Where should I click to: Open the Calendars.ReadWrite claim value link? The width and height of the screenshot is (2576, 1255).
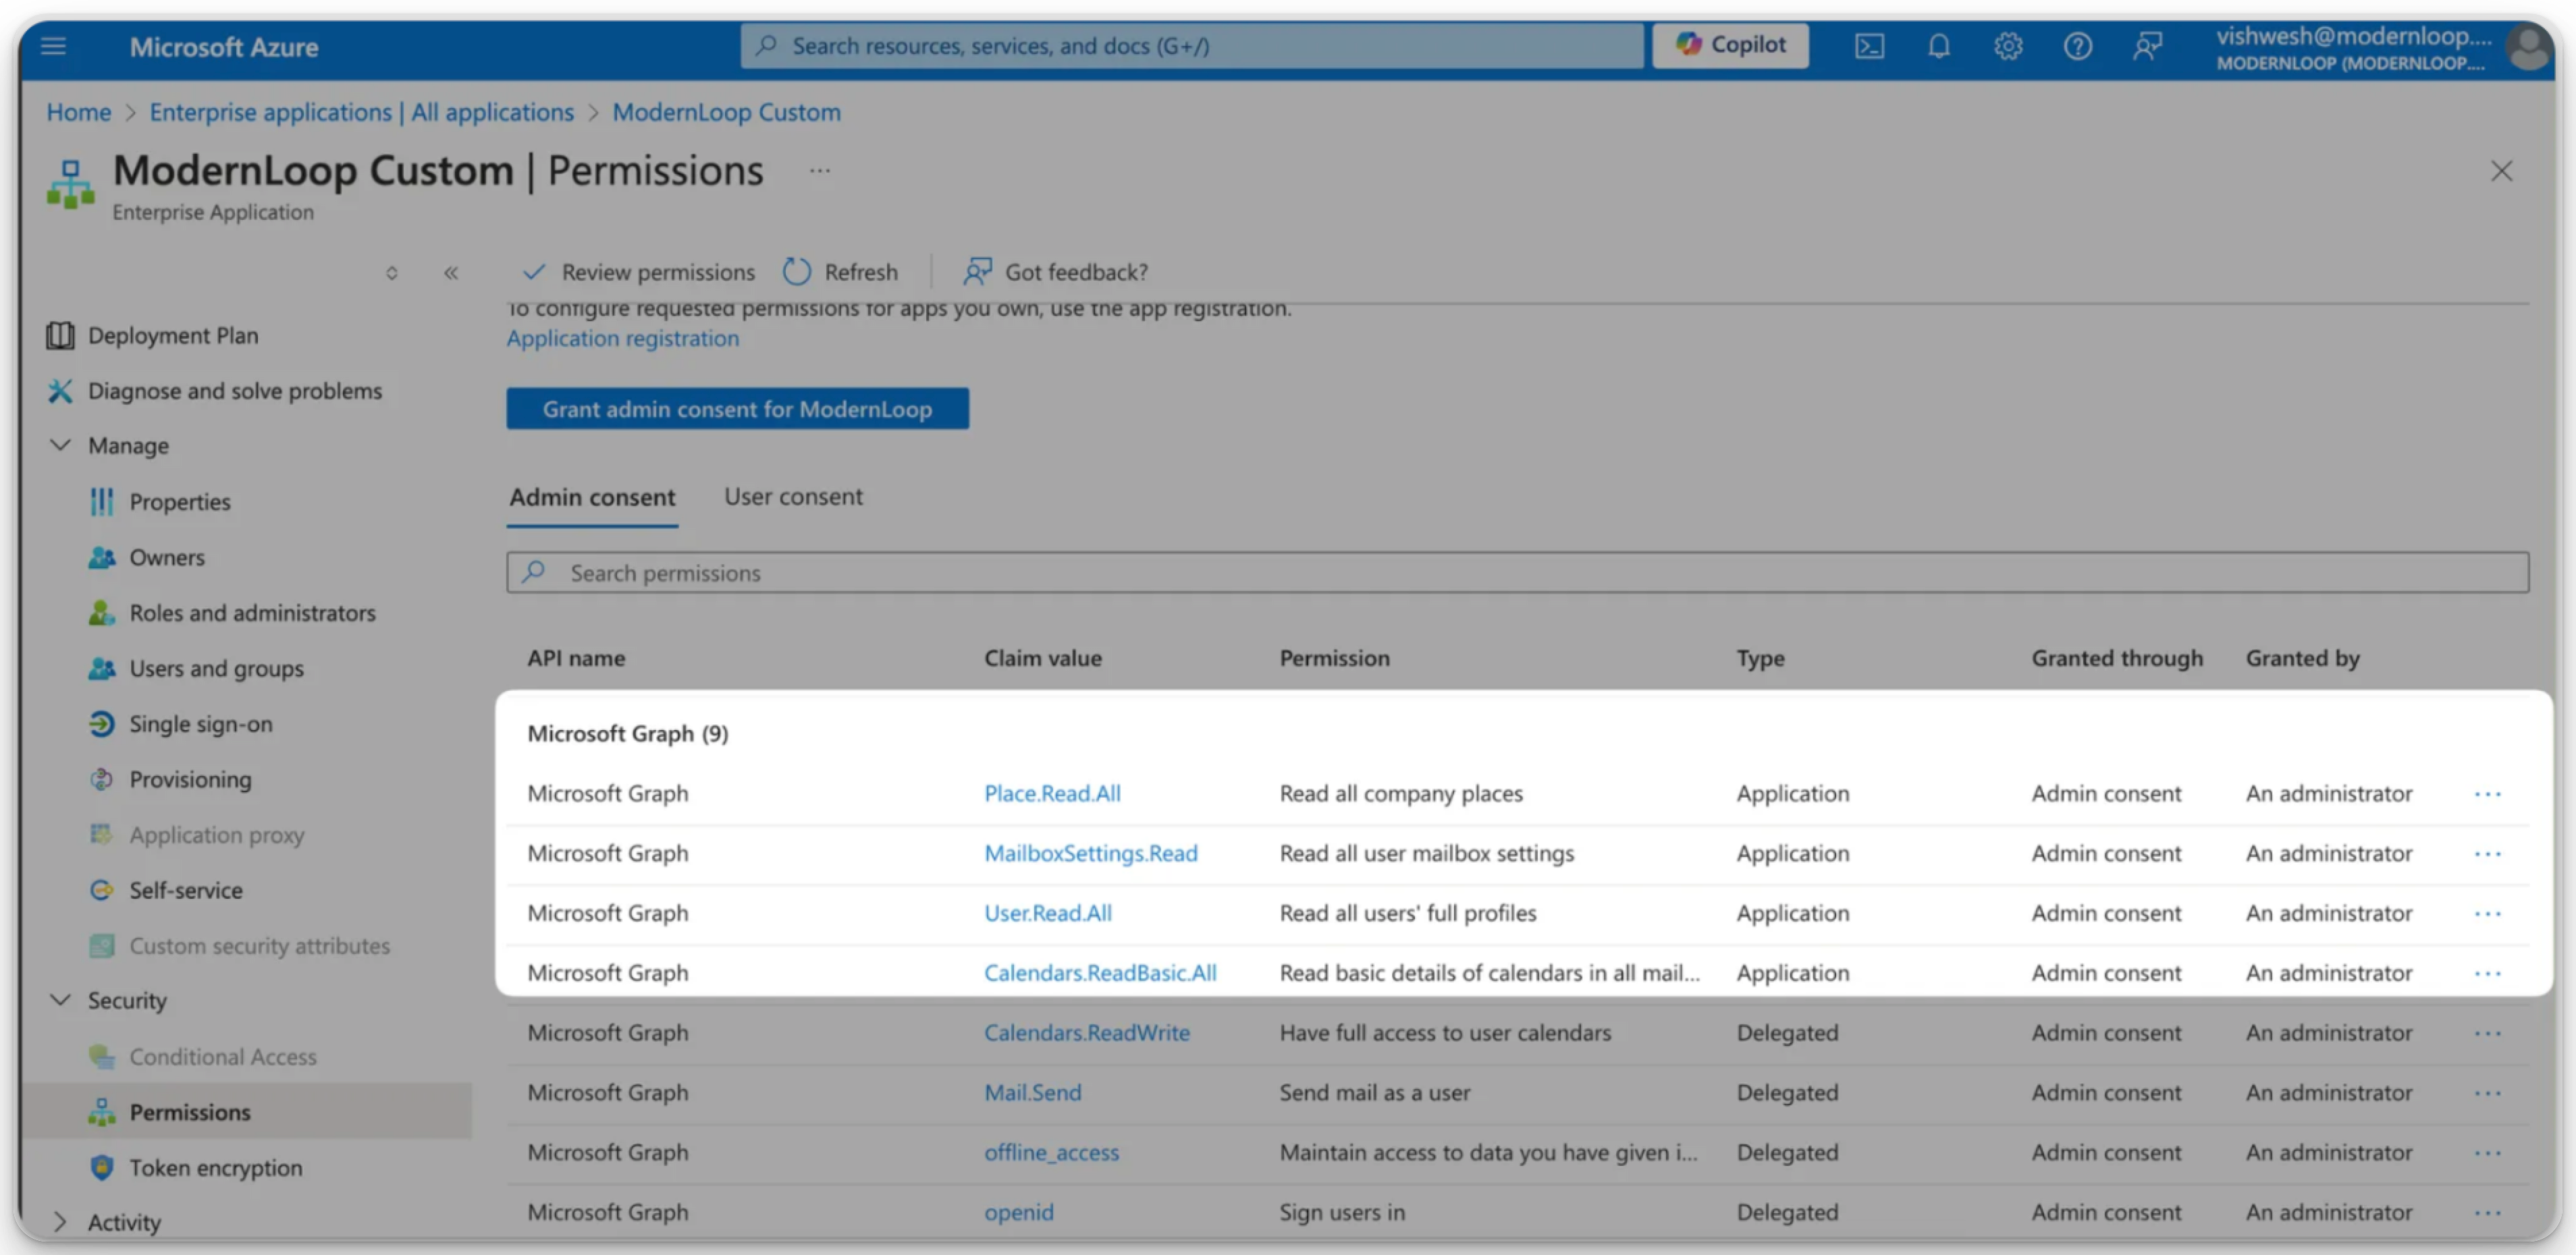pos(1087,1033)
